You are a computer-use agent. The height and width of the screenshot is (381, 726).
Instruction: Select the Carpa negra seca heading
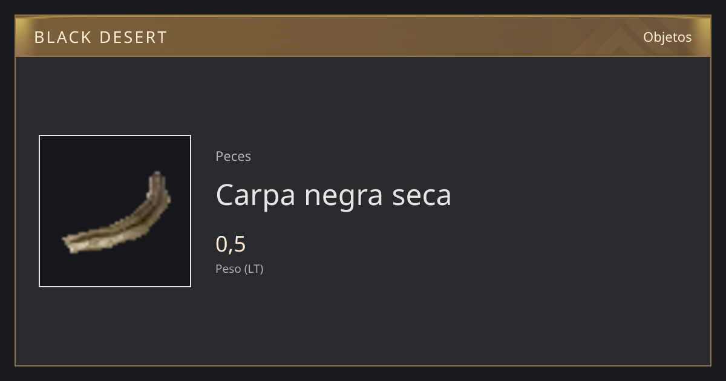(333, 195)
